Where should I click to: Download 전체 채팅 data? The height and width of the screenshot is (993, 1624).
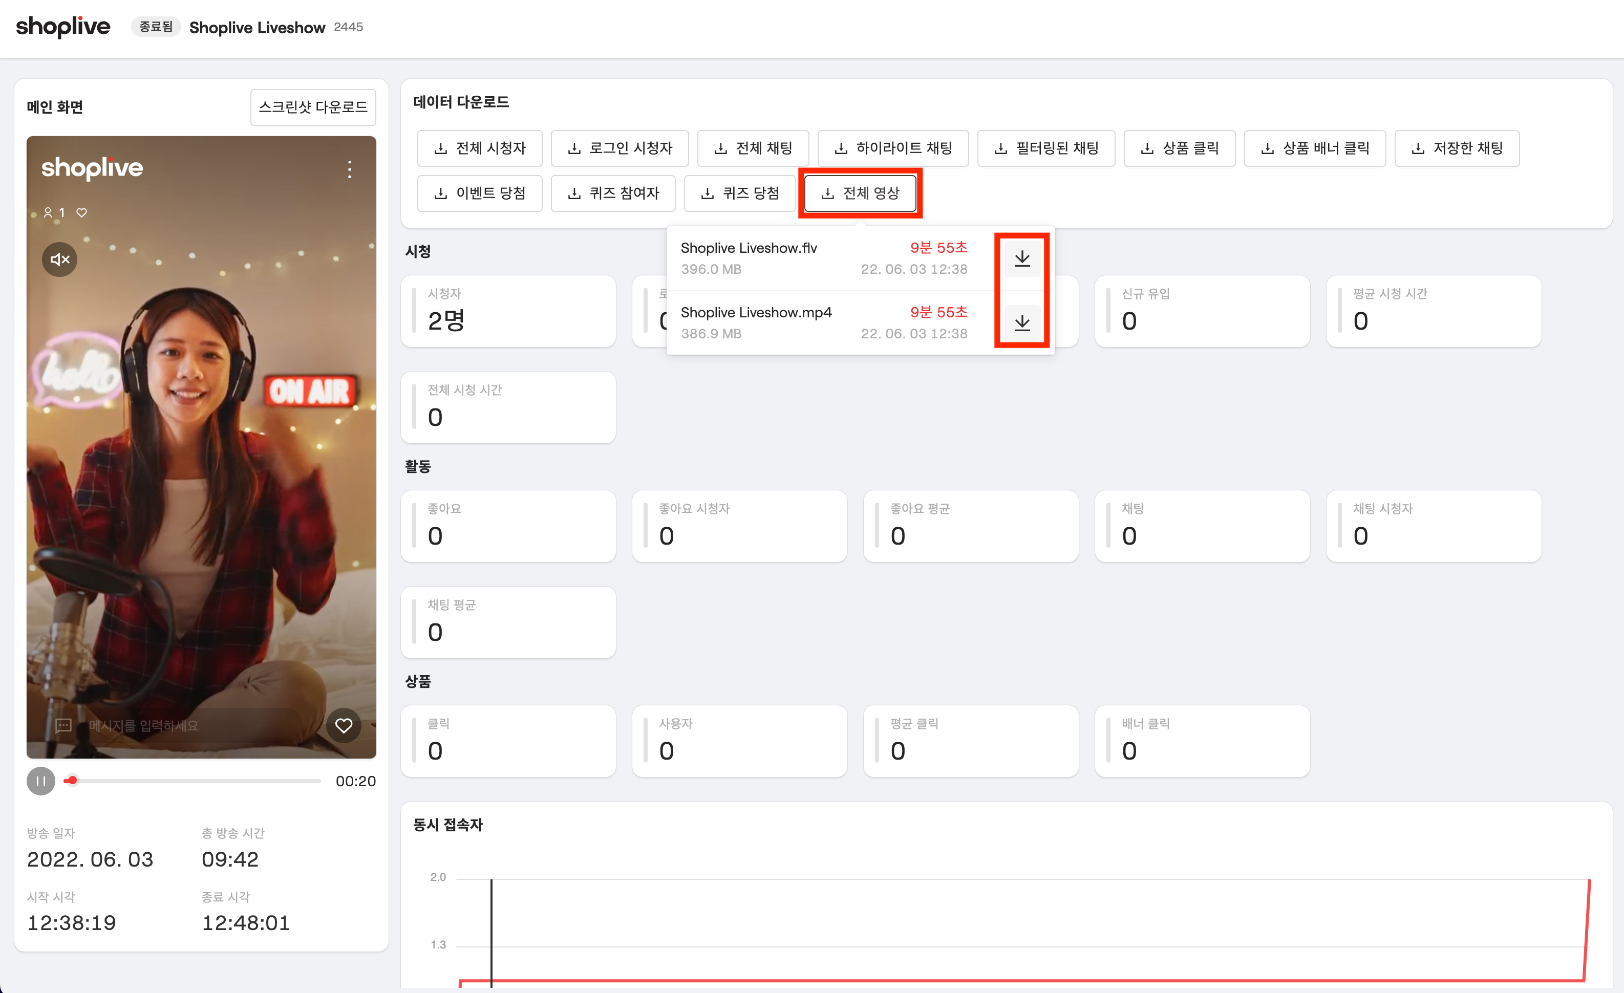tap(753, 148)
